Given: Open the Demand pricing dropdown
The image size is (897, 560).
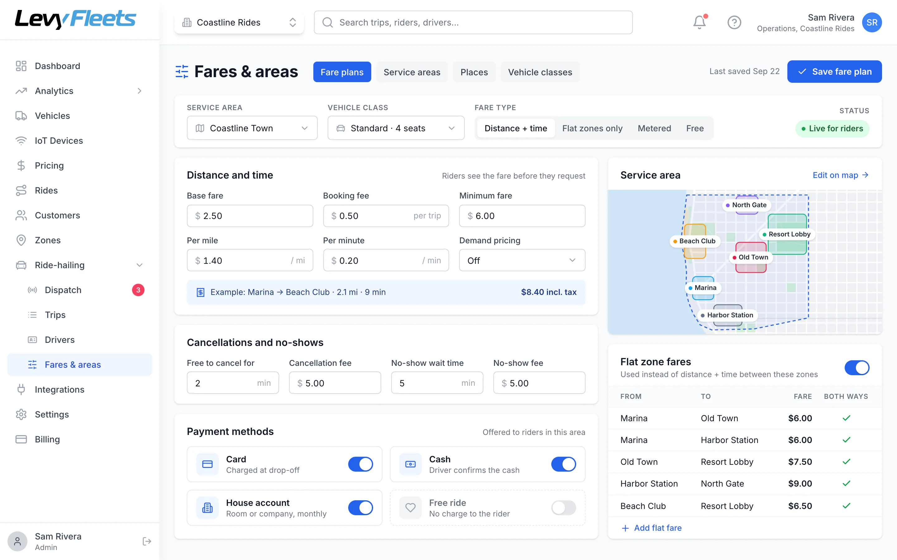Looking at the screenshot, I should point(522,260).
